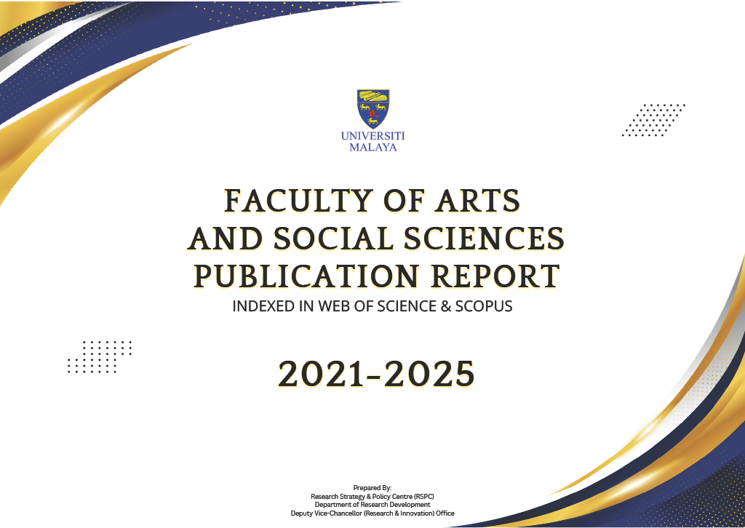Click the 'UNIVERSITI MALAYA' text under the crest
The image size is (745, 528).
pos(373,142)
